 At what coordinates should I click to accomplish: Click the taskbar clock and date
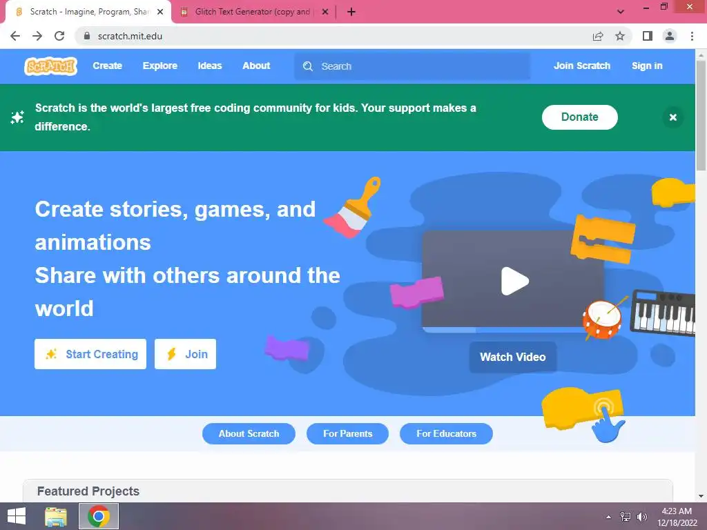tap(677, 517)
